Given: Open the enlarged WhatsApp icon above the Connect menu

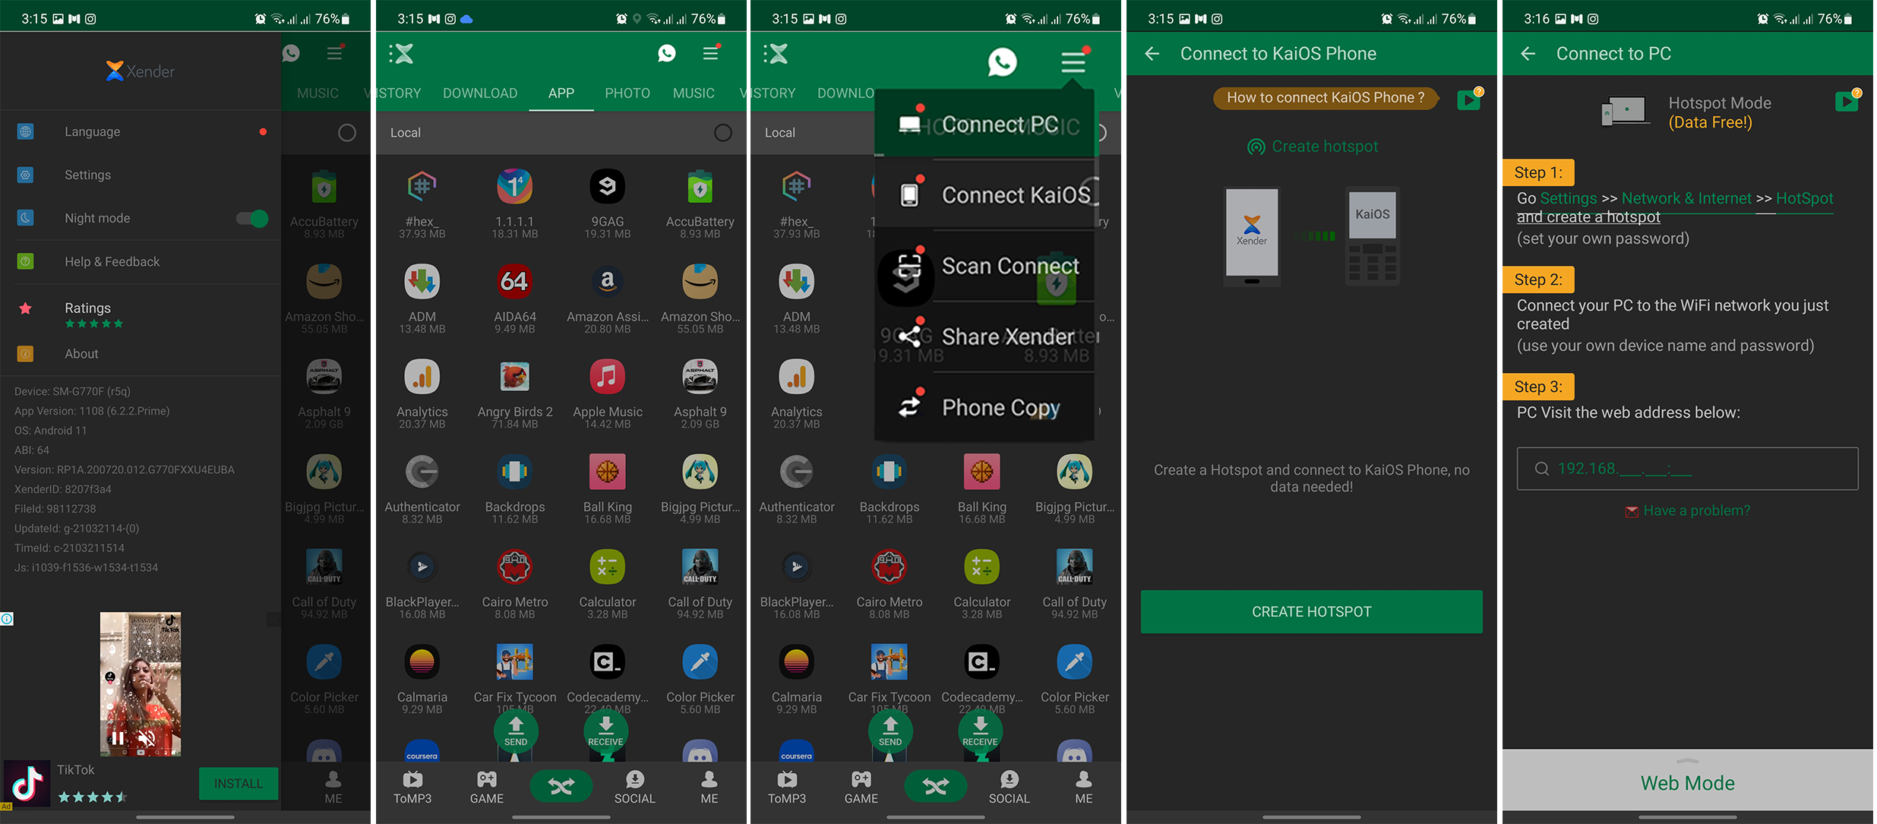Looking at the screenshot, I should coord(1003,62).
